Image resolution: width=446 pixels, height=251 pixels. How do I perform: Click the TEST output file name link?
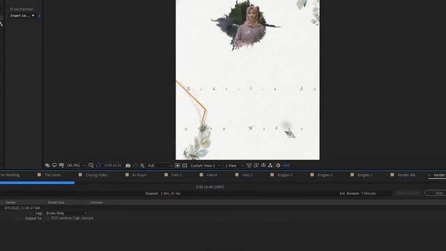(72, 218)
